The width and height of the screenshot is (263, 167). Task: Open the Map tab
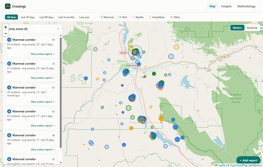[x=212, y=7]
